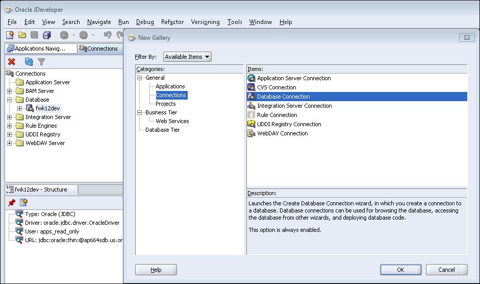
Task: Click the Undo toolbar icon
Action: click(108, 35)
